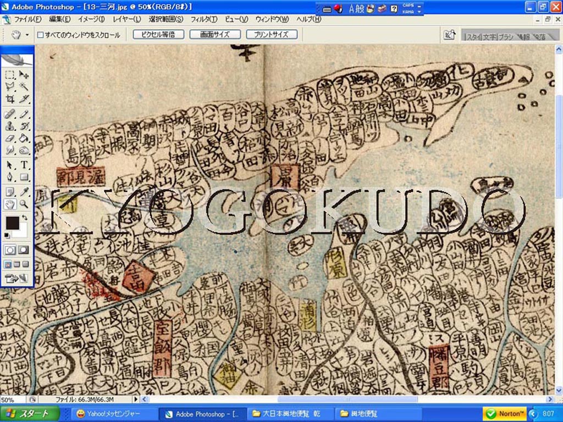Select the Hand tool in toolbox
Viewport: 563px width, 422px height.
click(x=10, y=204)
